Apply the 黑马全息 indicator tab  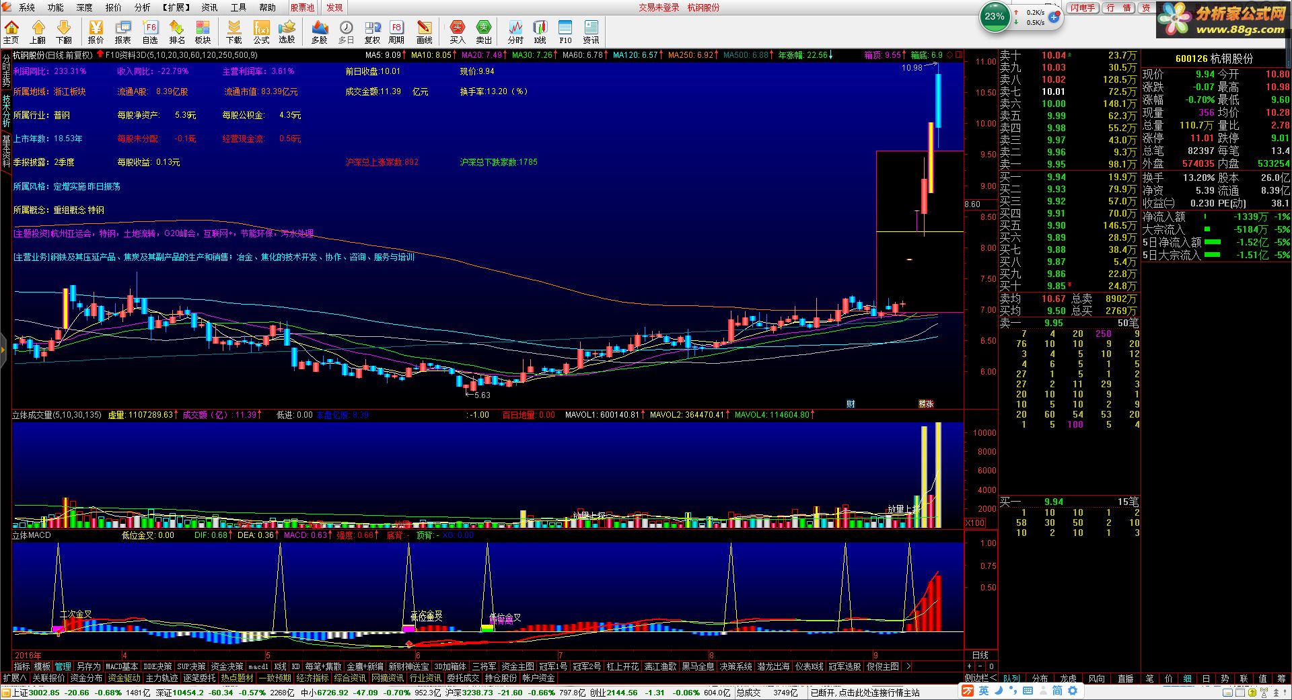point(698,666)
